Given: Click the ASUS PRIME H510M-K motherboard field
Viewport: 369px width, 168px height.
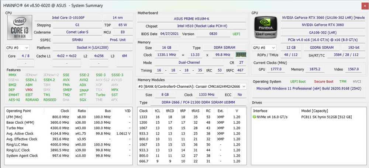Looking at the screenshot, I should pos(192,19).
